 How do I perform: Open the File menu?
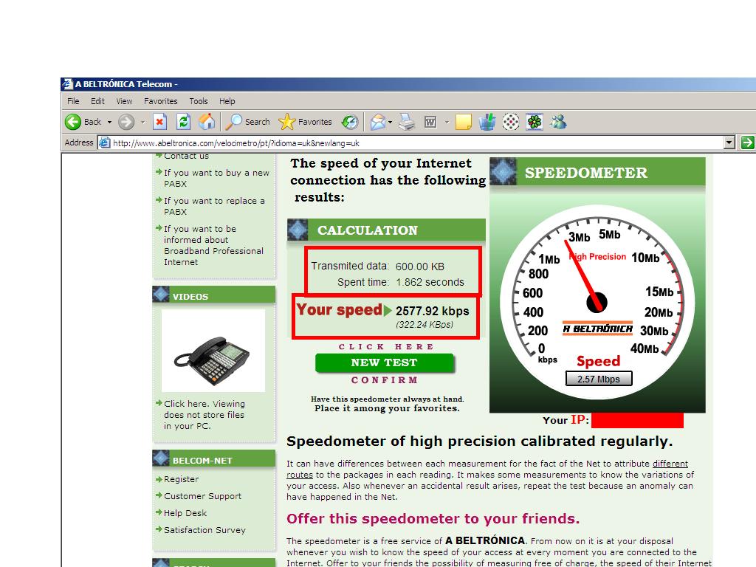73,101
